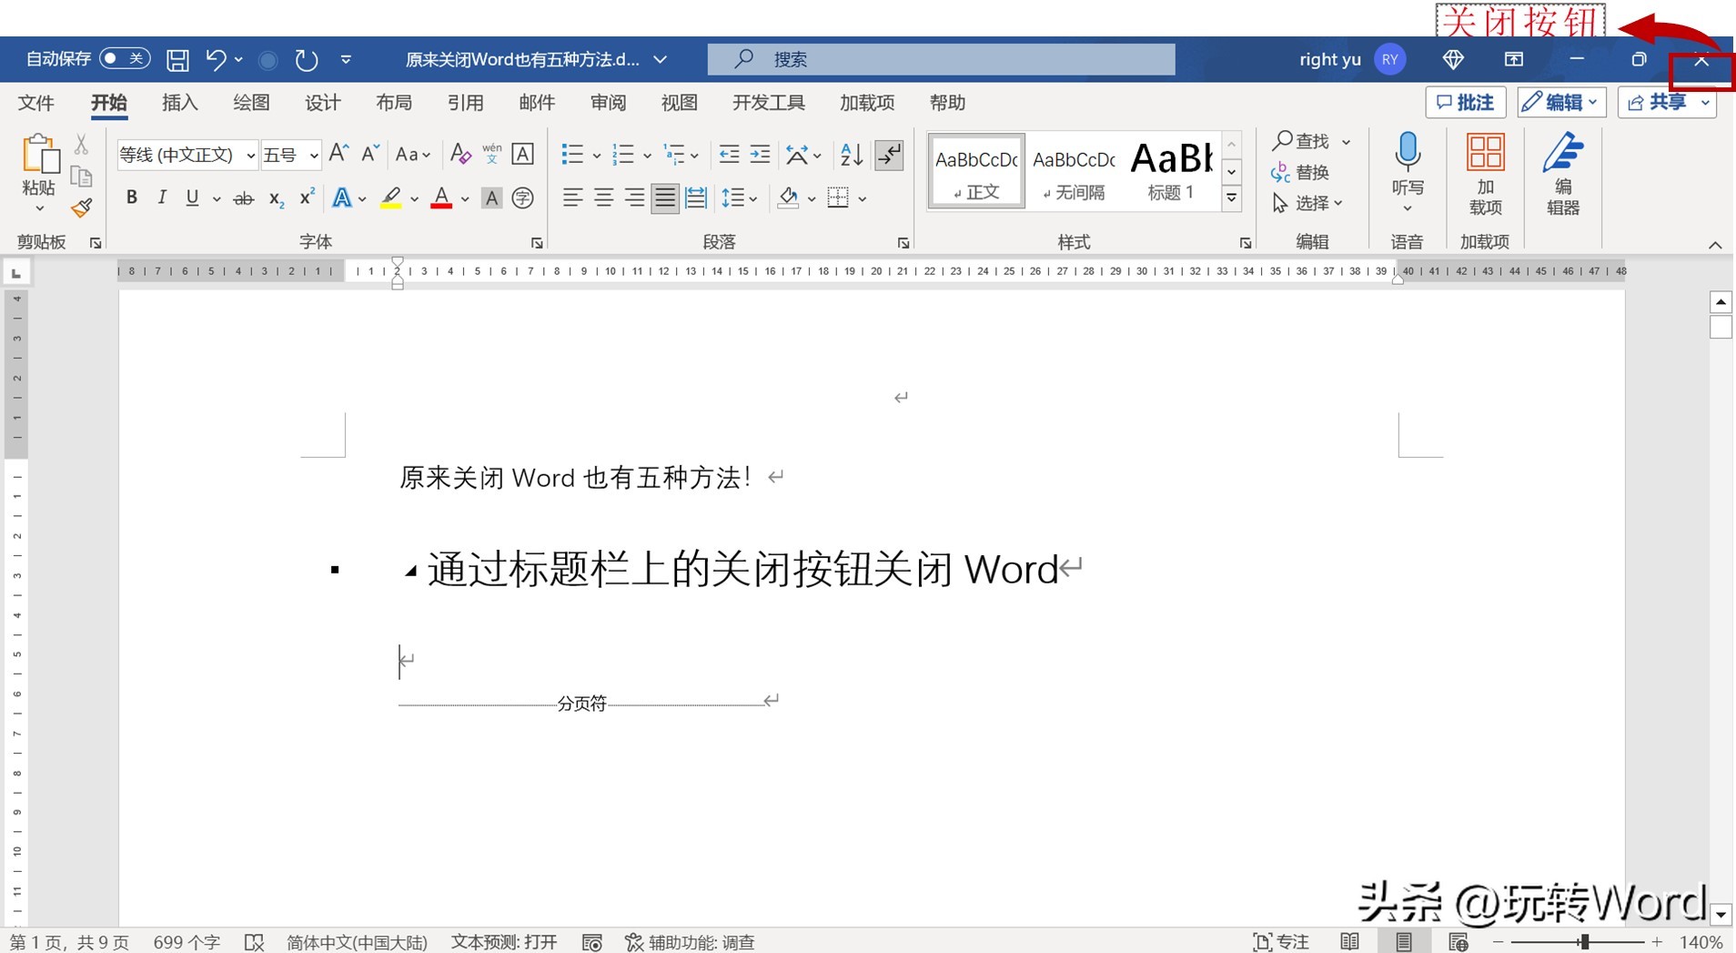Toggle Italic formatting
1736x953 pixels.
coord(162,198)
